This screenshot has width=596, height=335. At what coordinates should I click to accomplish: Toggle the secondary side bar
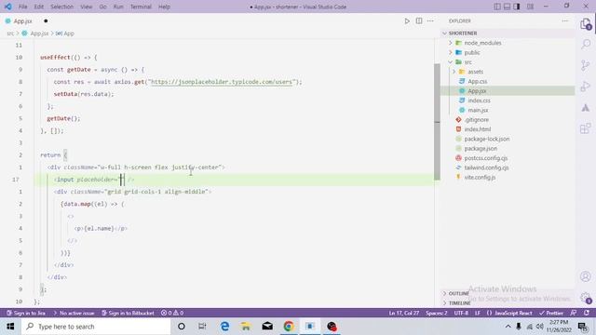click(x=517, y=7)
